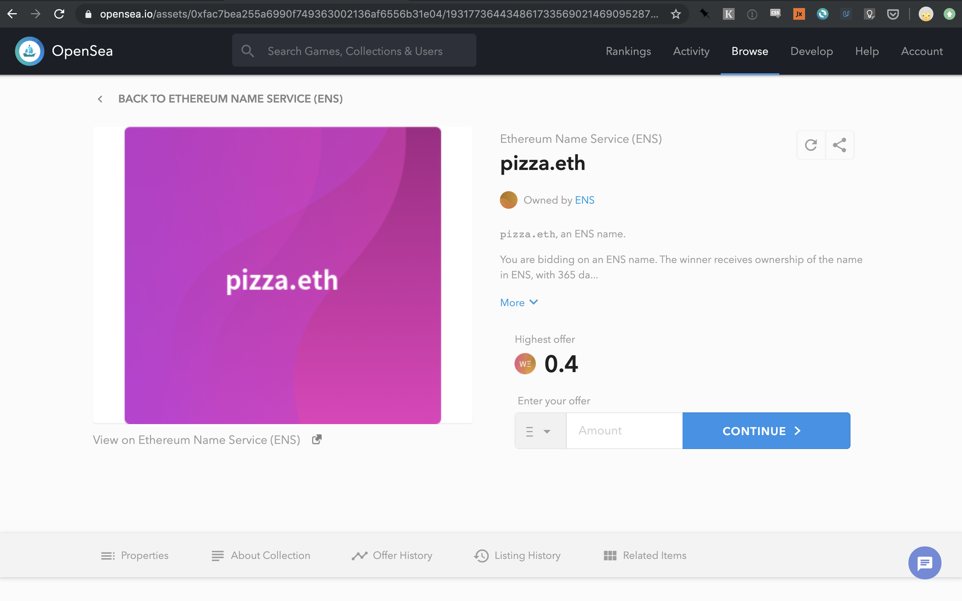Open the Rankings menu item
This screenshot has width=962, height=601.
[x=628, y=51]
